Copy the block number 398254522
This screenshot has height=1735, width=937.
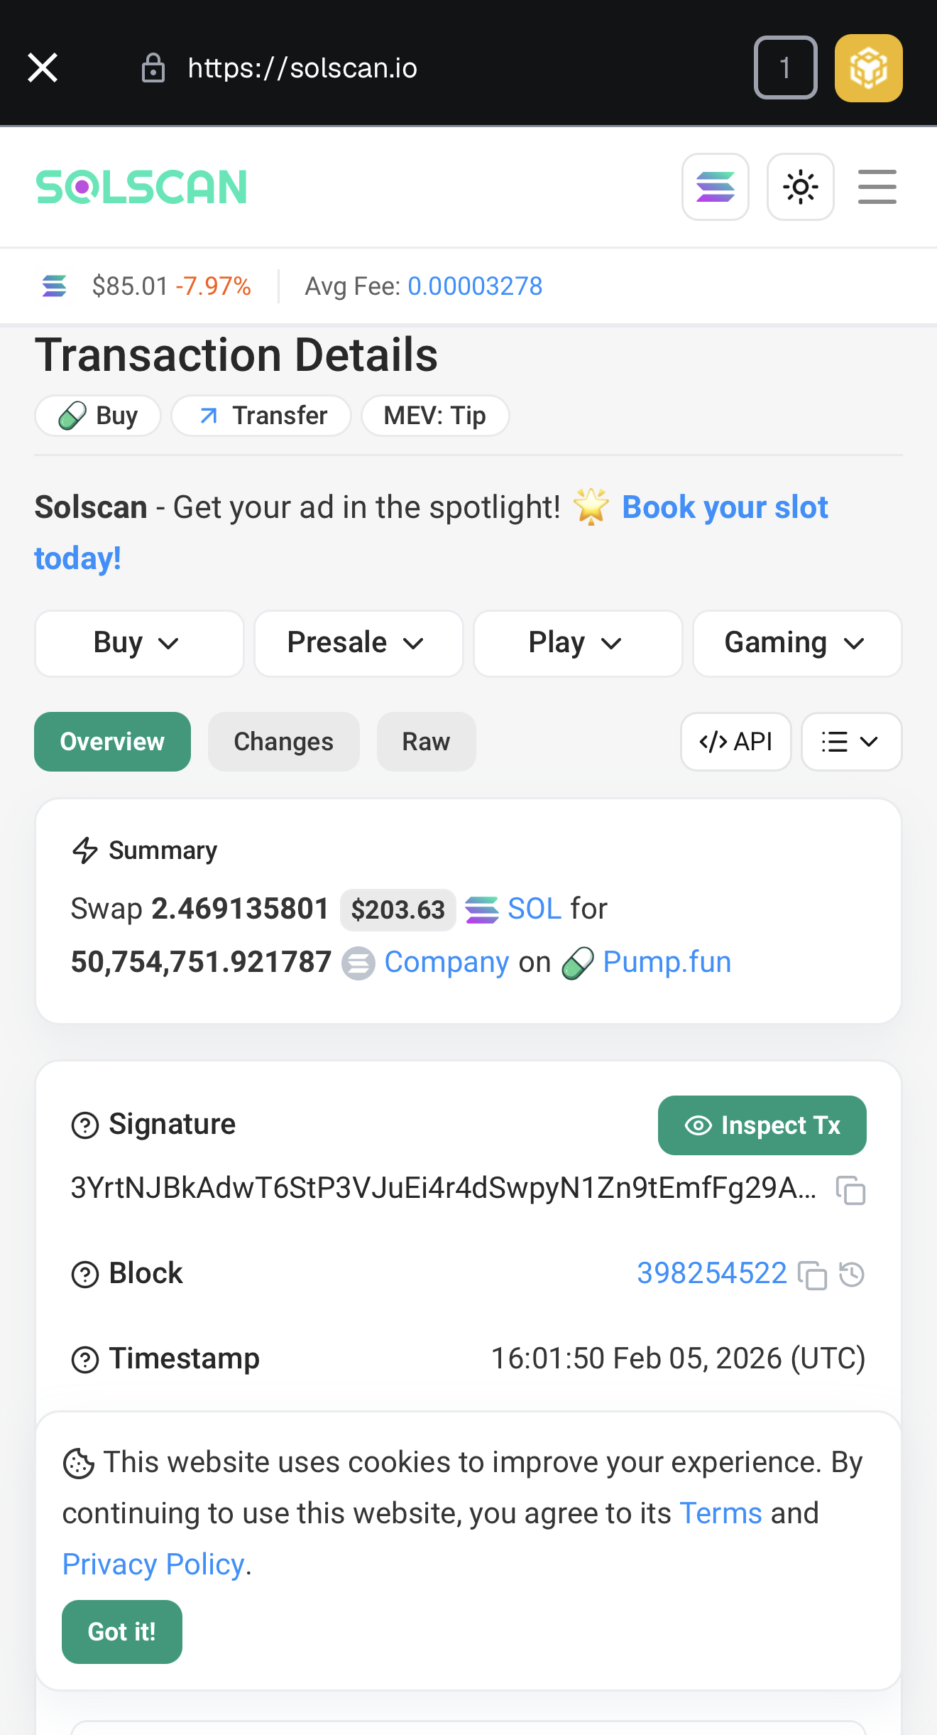click(x=812, y=1275)
